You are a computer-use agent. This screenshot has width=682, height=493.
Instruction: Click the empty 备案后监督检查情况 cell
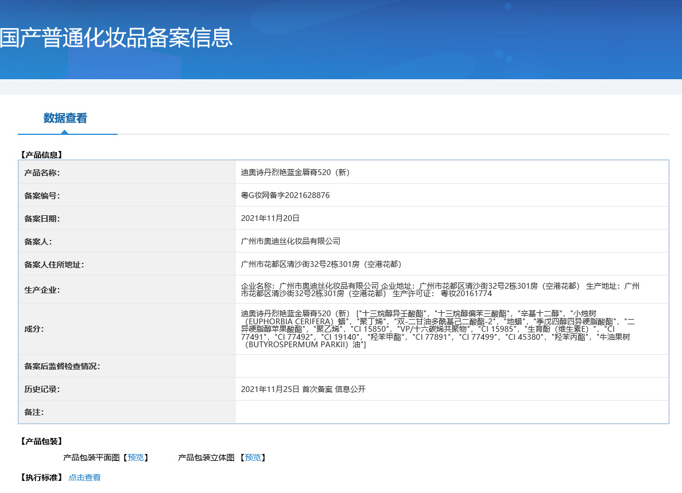[452, 366]
